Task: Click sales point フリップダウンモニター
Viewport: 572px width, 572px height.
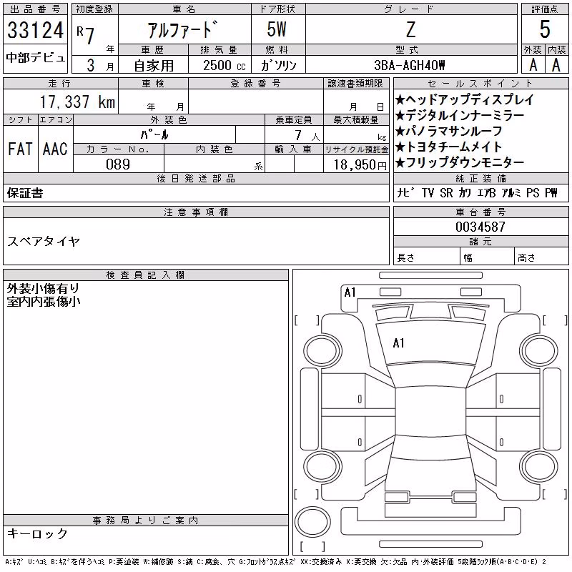Action: (x=460, y=162)
